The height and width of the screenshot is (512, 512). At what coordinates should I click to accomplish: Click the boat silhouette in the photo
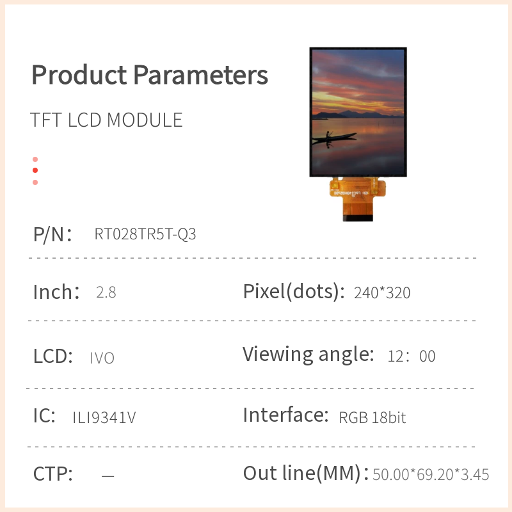coord(333,136)
